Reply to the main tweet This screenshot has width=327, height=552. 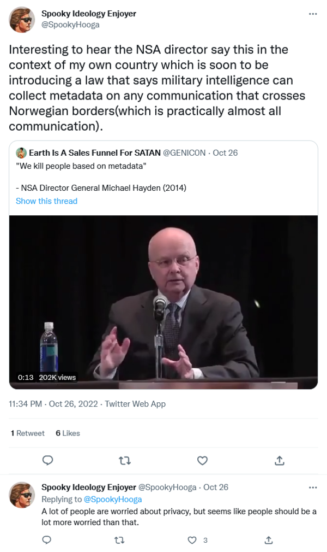coord(47,460)
